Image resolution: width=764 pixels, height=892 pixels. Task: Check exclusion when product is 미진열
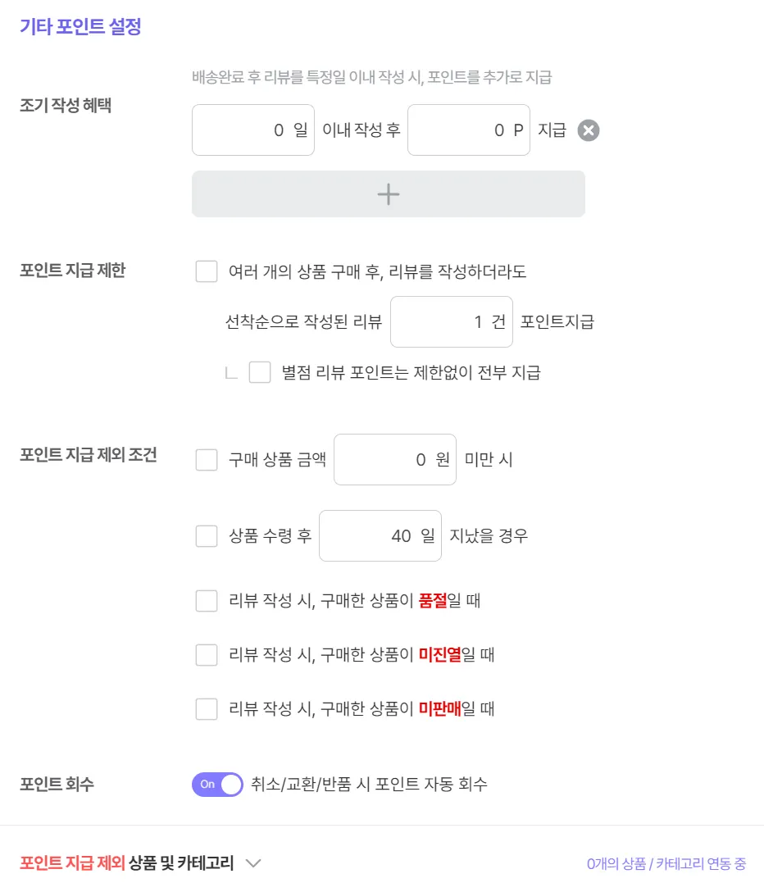[207, 655]
